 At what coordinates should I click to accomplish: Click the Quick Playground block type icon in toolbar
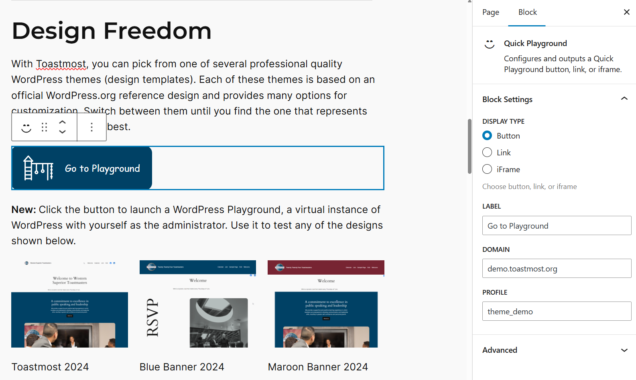[x=26, y=127]
